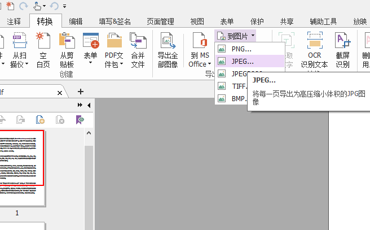Viewport: 370px width, 230px height.
Task: Choose PNG... export option
Action: [250, 49]
